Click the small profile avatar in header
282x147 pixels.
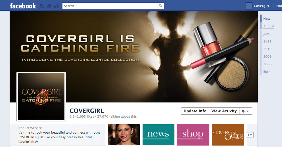249,6
